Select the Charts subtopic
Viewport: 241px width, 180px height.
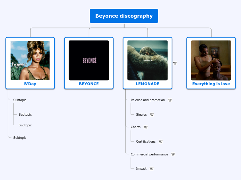(136, 127)
